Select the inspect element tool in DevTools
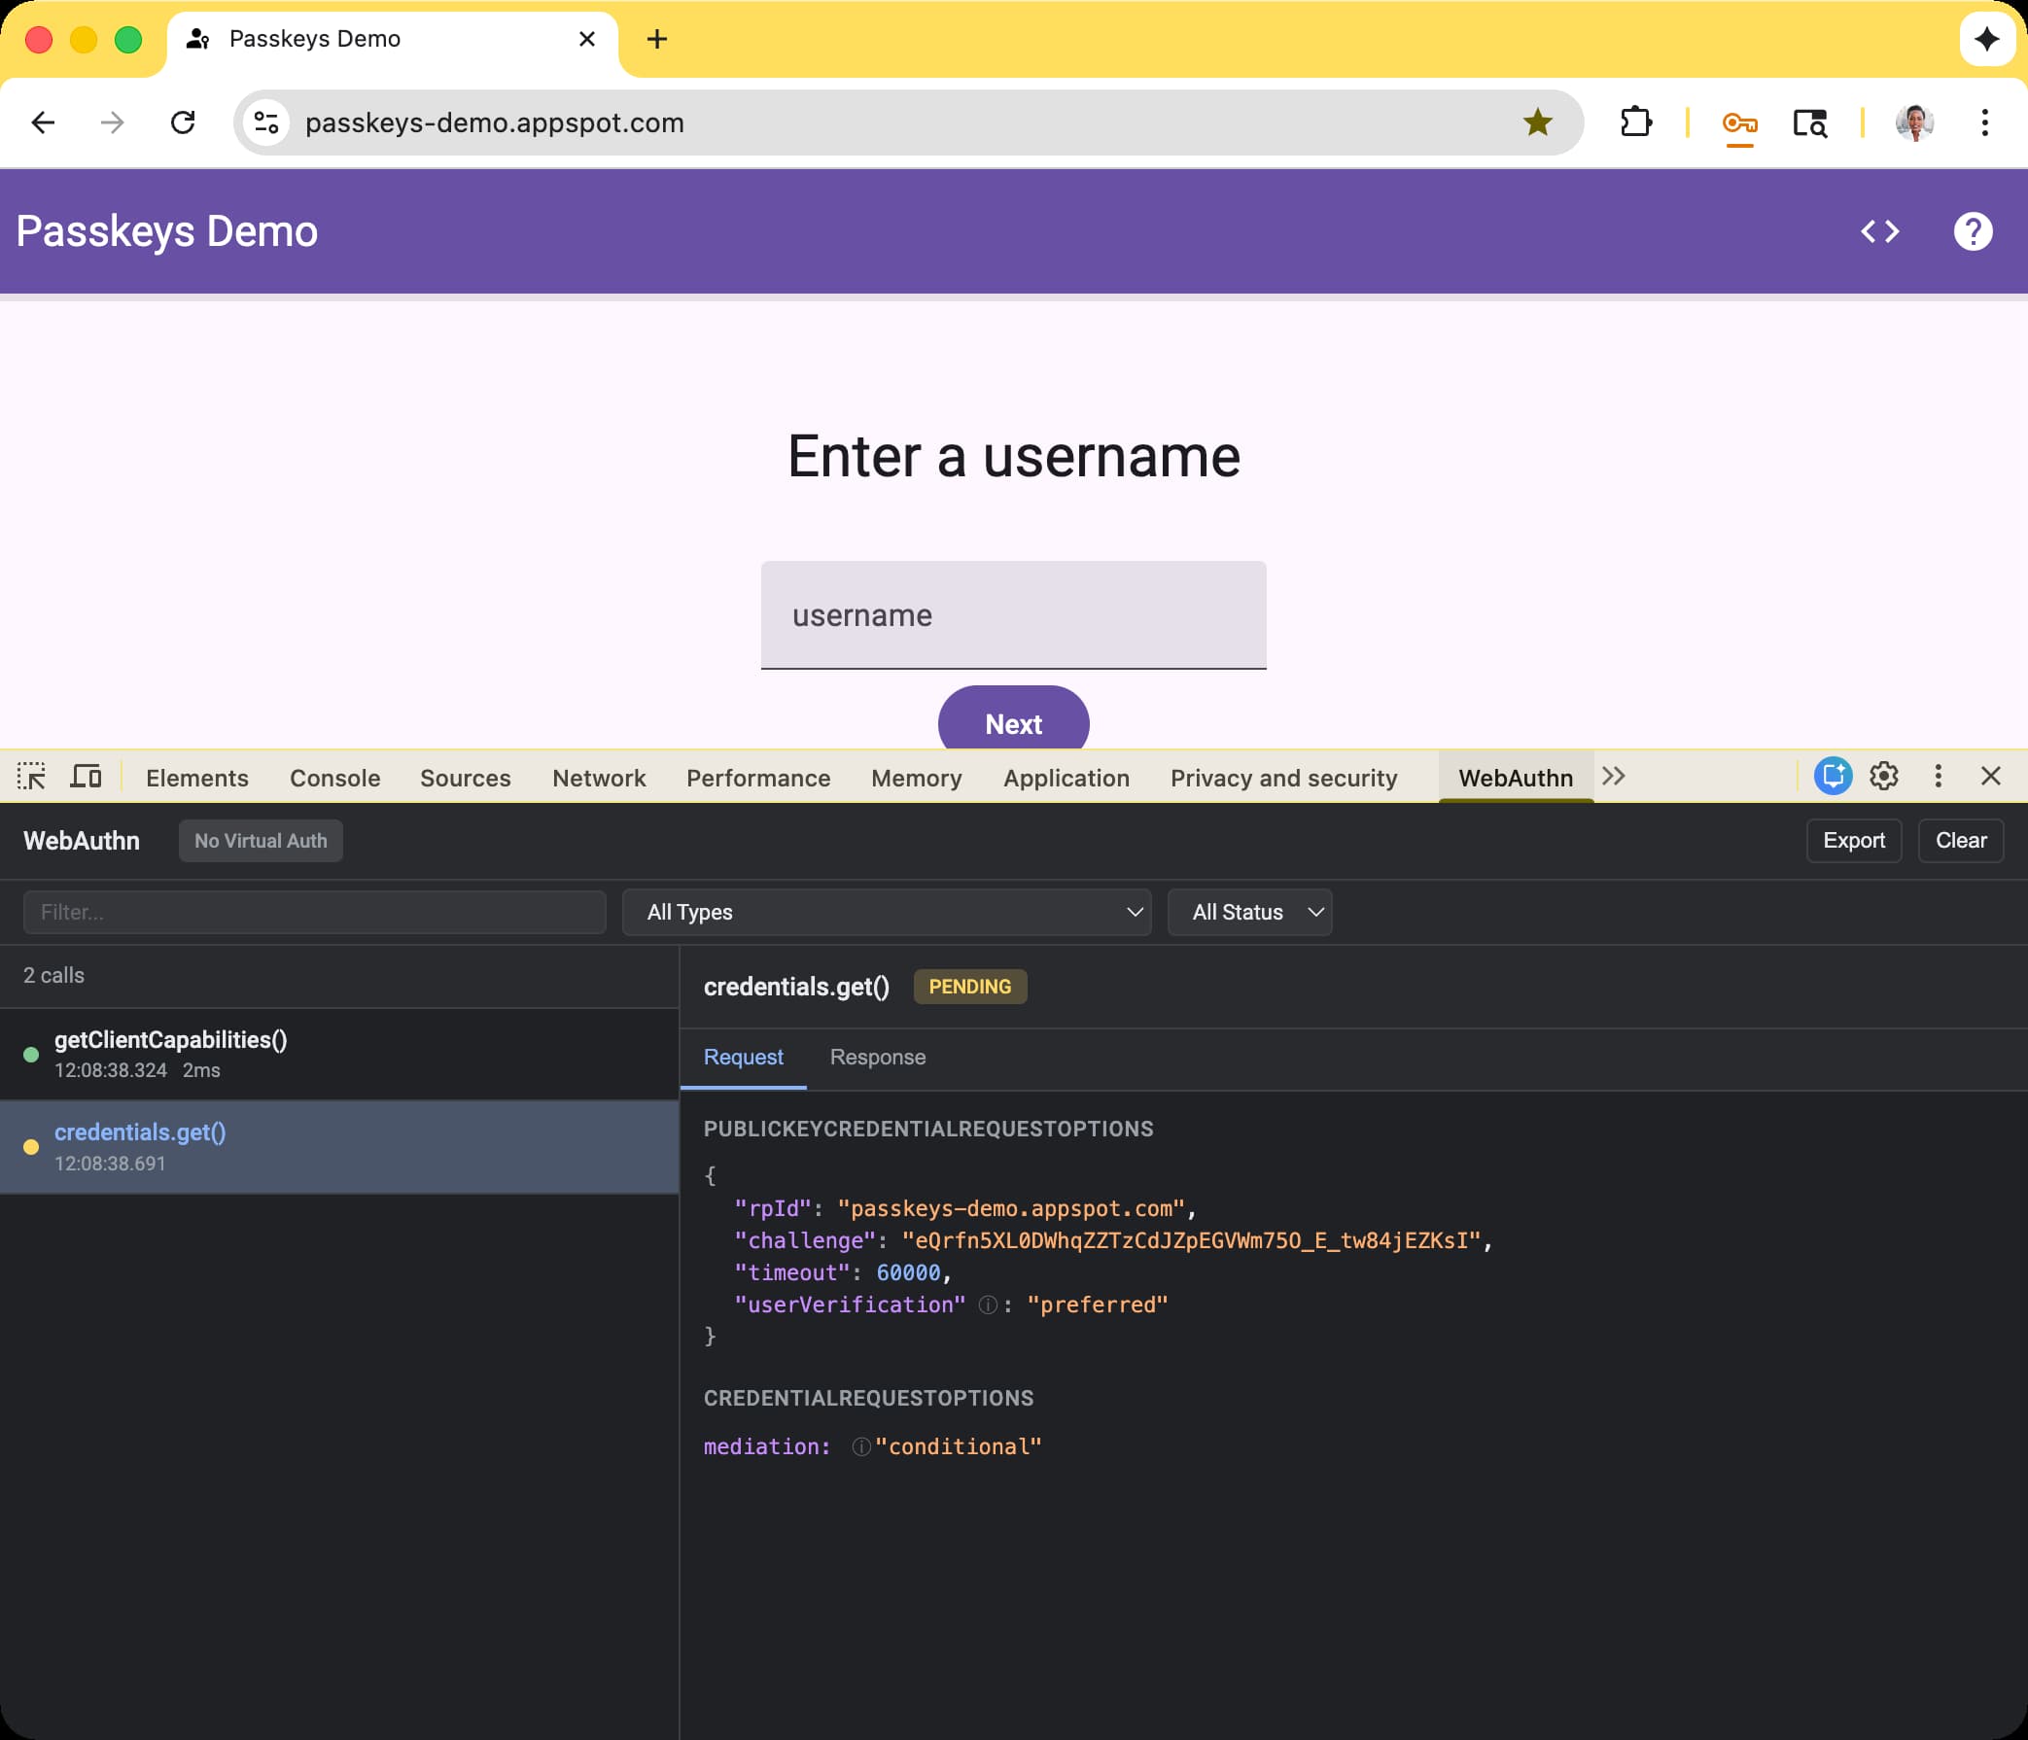The image size is (2028, 1740). tap(31, 776)
